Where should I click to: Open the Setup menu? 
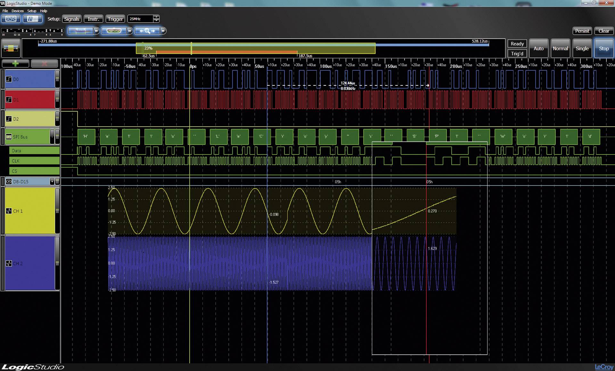(32, 11)
